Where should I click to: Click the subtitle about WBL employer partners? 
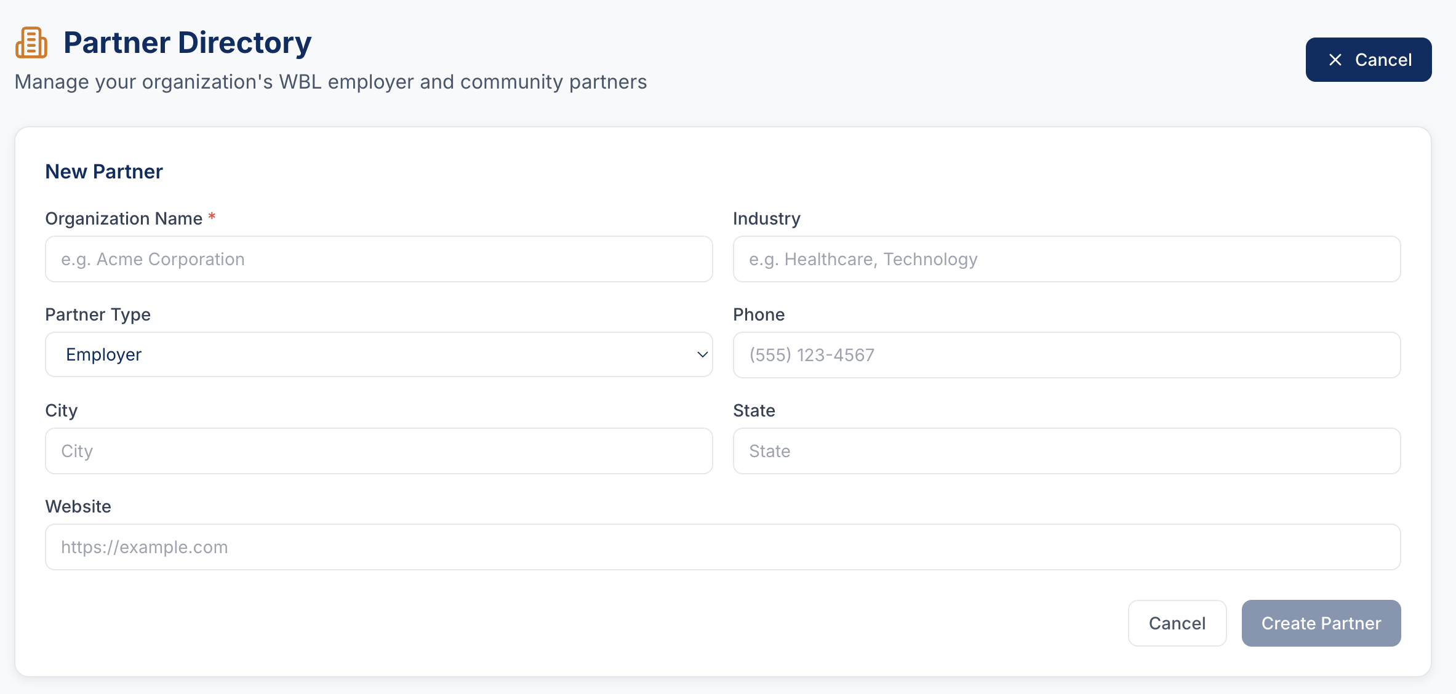330,81
